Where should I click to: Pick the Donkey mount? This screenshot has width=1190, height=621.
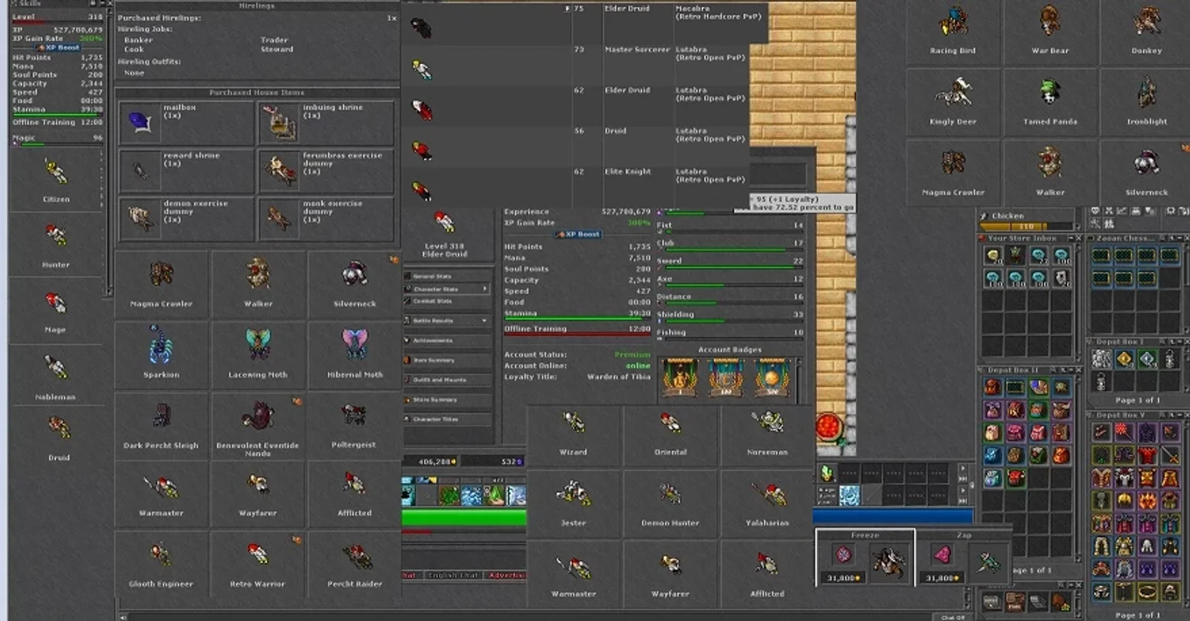(x=1146, y=32)
